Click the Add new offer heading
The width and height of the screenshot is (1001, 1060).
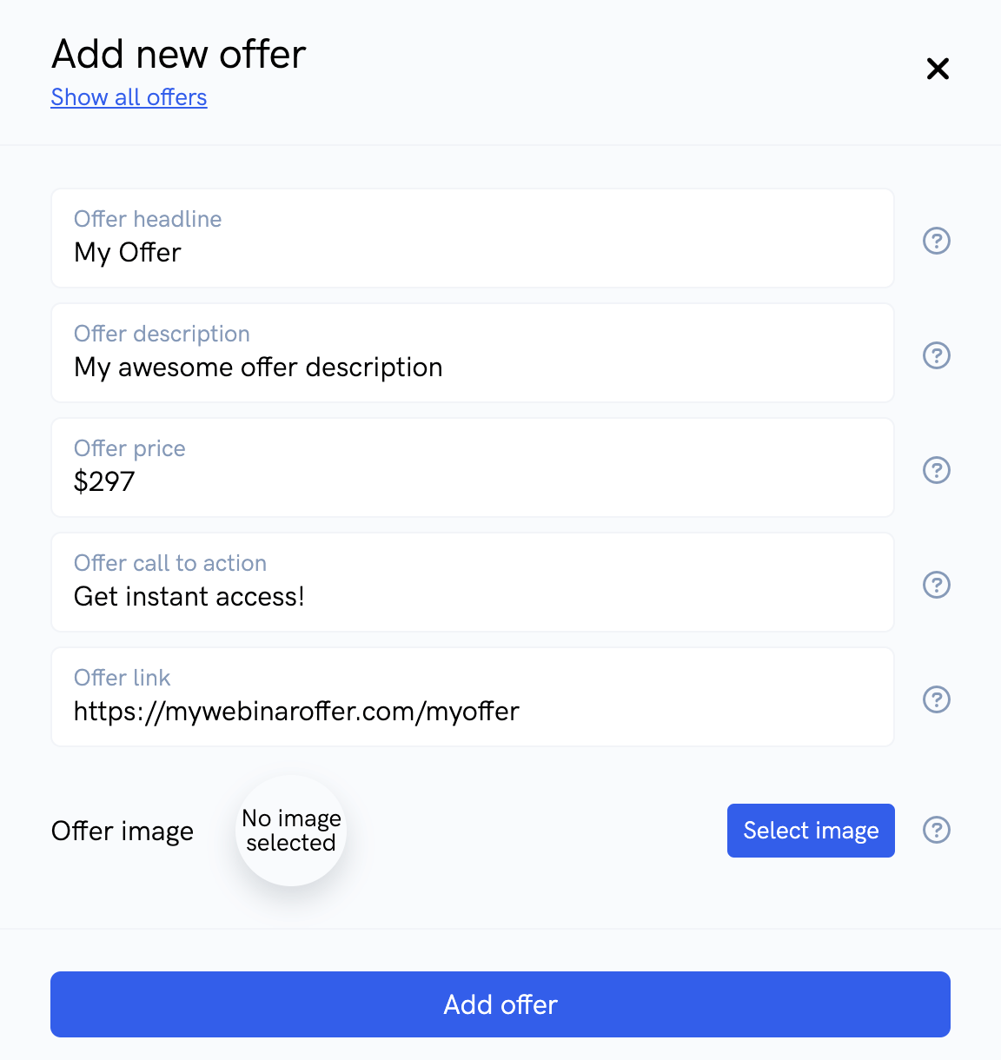178,54
